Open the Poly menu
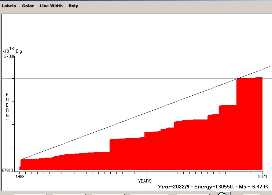The image size is (272, 195). click(73, 6)
